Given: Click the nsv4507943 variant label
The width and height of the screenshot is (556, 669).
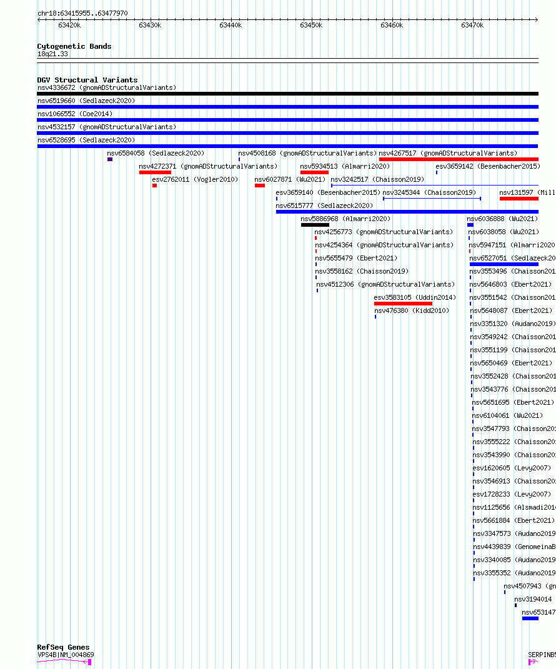Looking at the screenshot, I should pos(530,586).
